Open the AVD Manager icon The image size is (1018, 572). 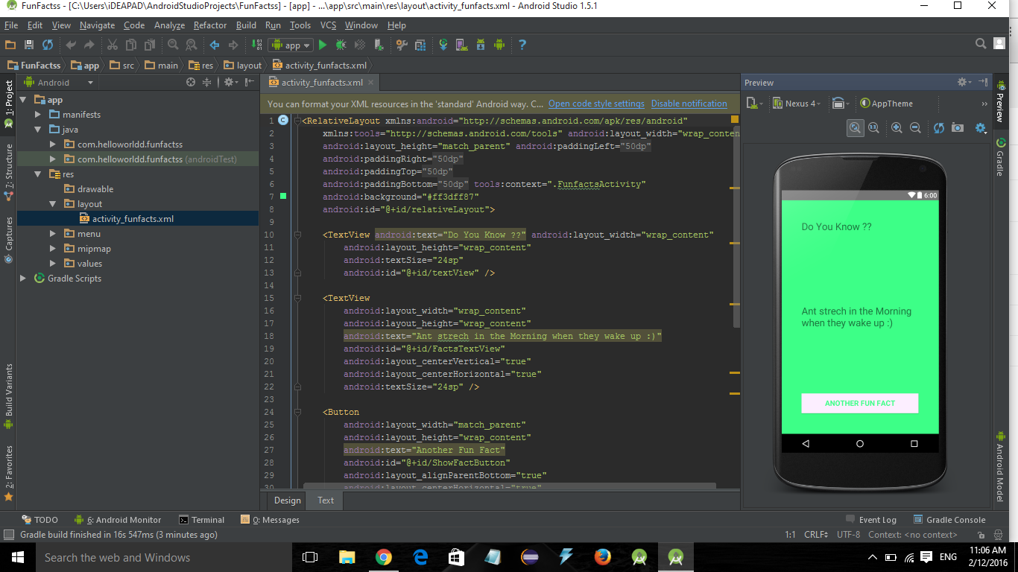[462, 45]
